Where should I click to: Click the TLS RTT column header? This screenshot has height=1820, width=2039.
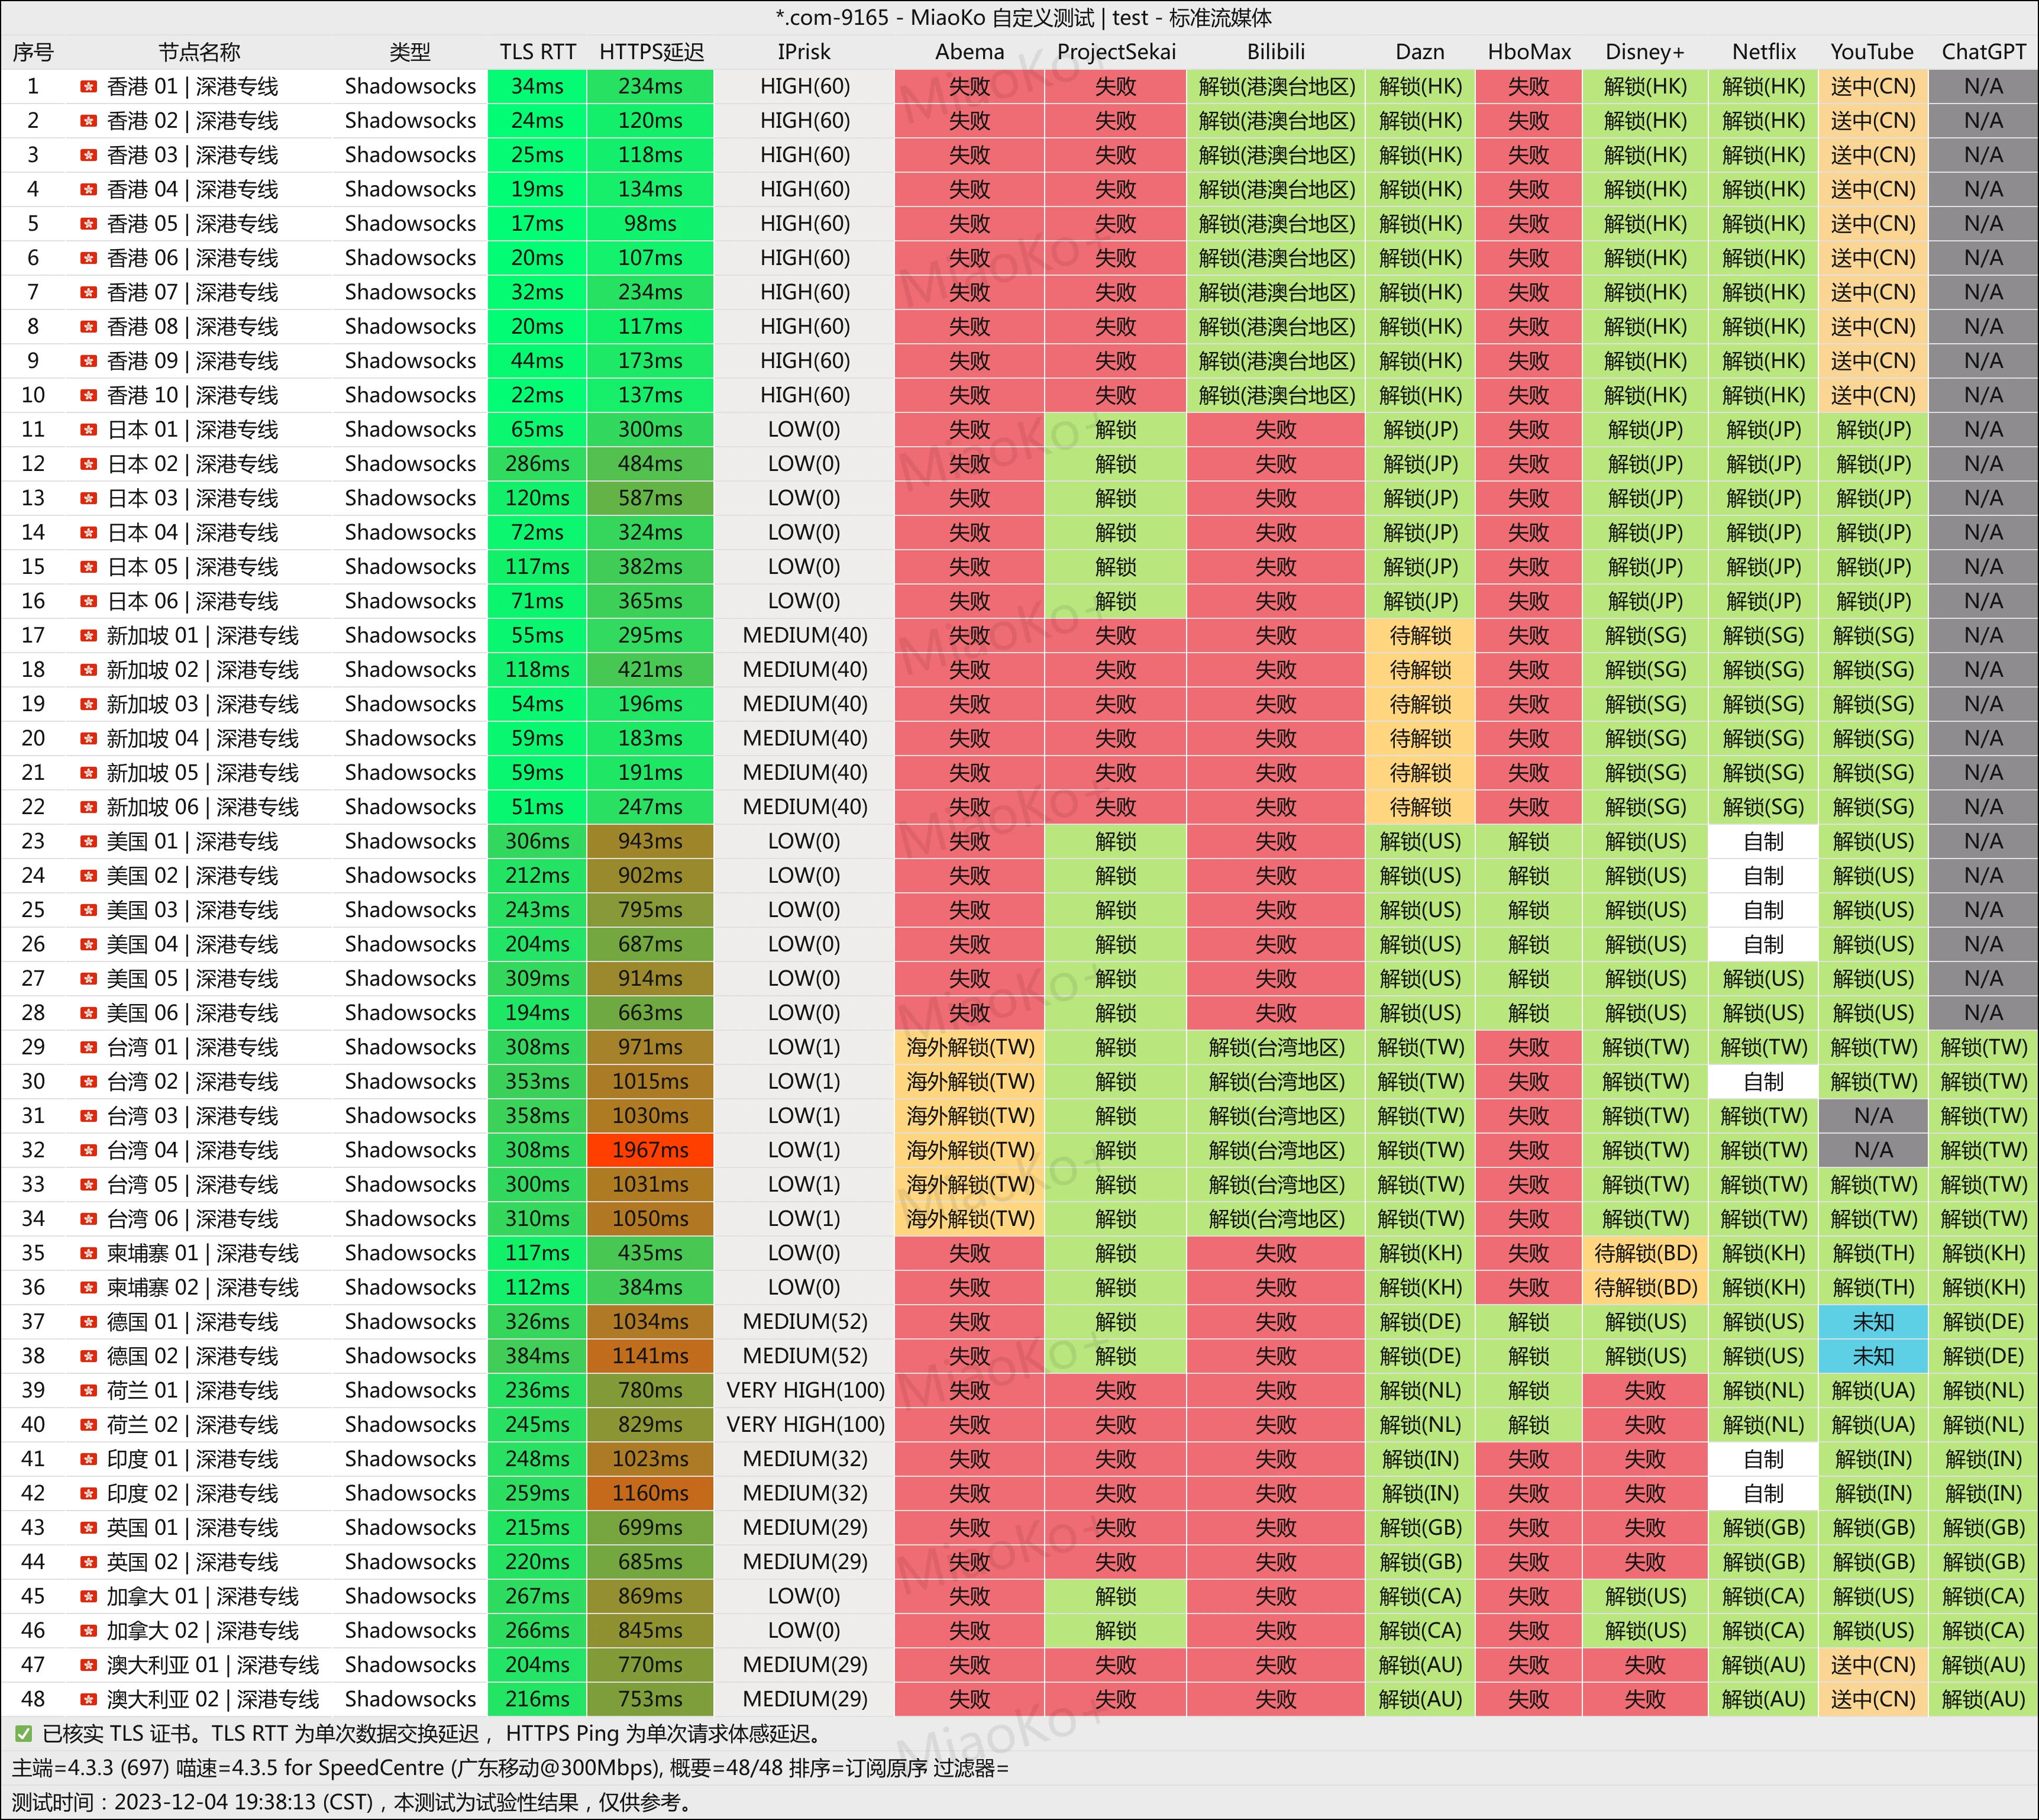pos(538,52)
